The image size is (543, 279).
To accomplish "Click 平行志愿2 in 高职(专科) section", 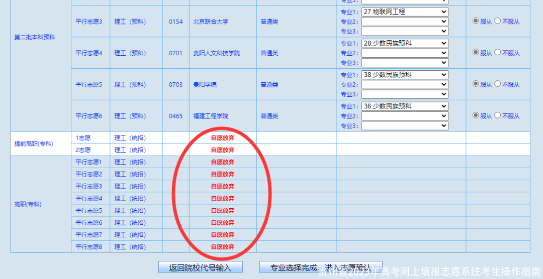I will (x=89, y=174).
